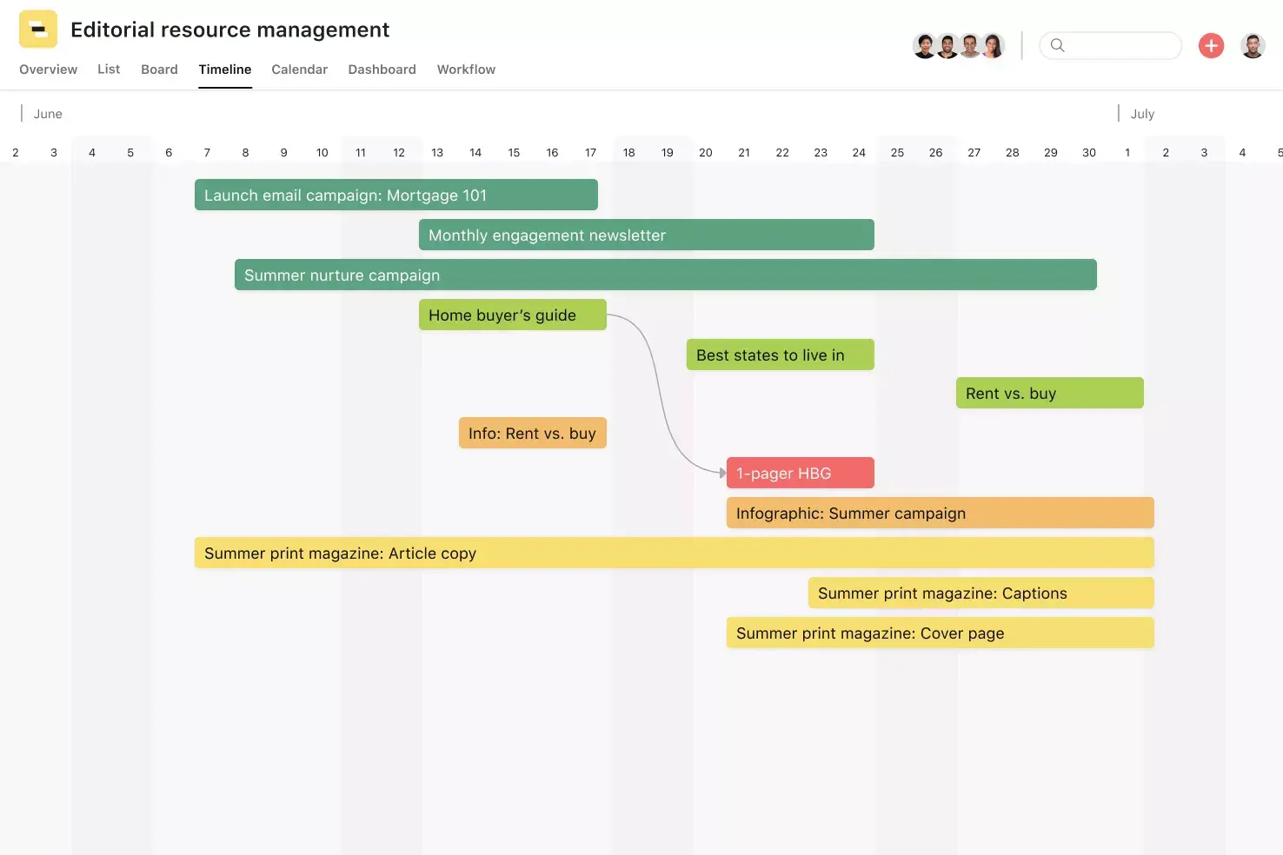The image size is (1283, 855).
Task: Switch to the List tab
Action: (109, 70)
